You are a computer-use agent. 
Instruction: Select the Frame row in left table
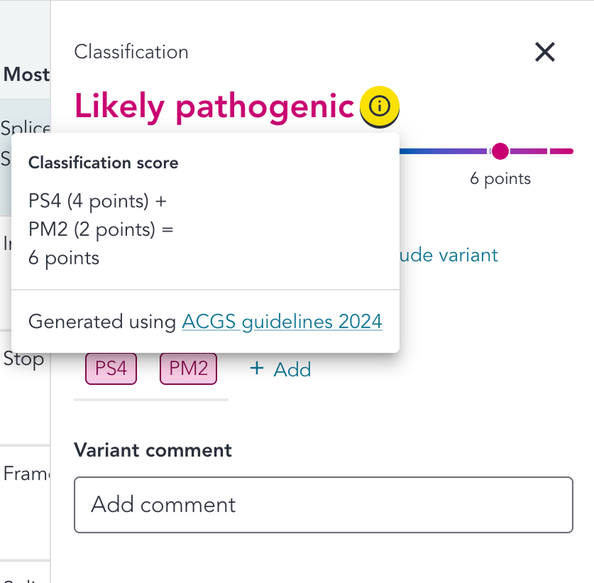point(26,474)
